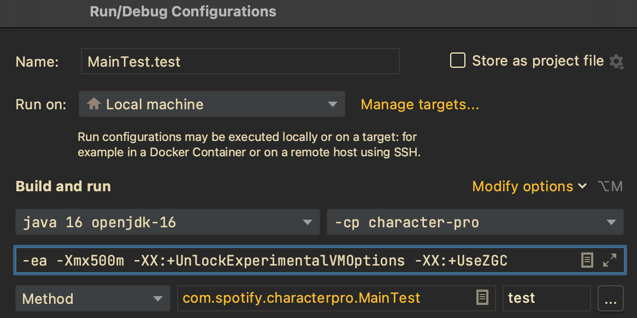Click the document icon in VM options field

(x=587, y=260)
